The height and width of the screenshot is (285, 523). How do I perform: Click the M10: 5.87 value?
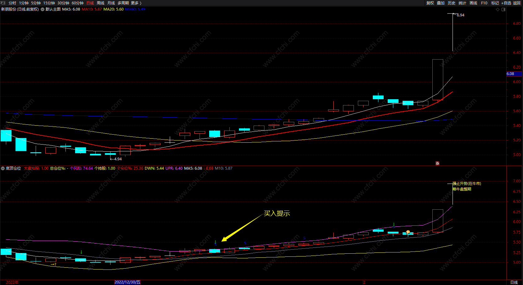coord(223,168)
